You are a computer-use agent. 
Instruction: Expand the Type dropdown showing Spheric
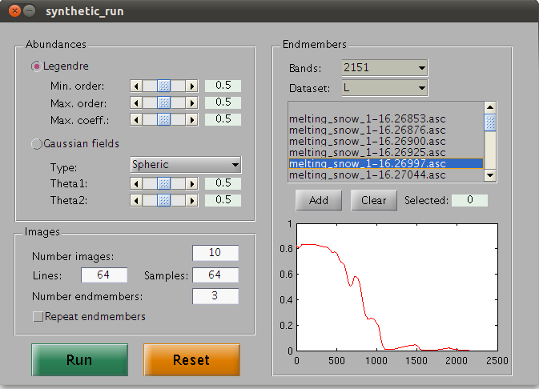[x=186, y=165]
